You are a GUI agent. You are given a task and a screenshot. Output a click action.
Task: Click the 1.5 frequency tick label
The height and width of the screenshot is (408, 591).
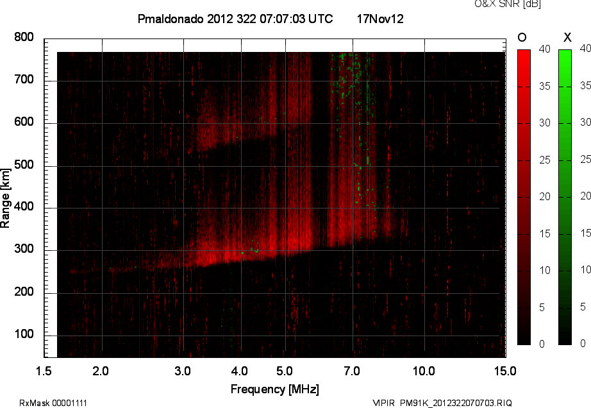tap(44, 371)
